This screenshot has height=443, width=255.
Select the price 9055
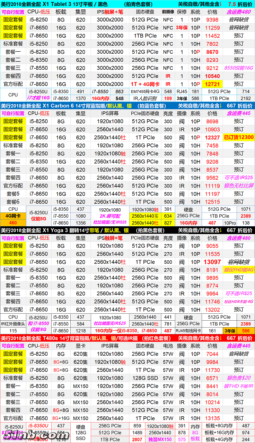coord(212,246)
